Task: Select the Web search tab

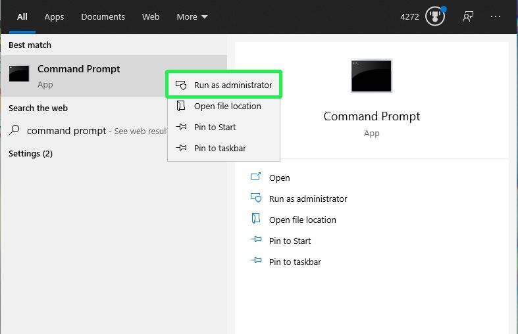Action: tap(151, 17)
